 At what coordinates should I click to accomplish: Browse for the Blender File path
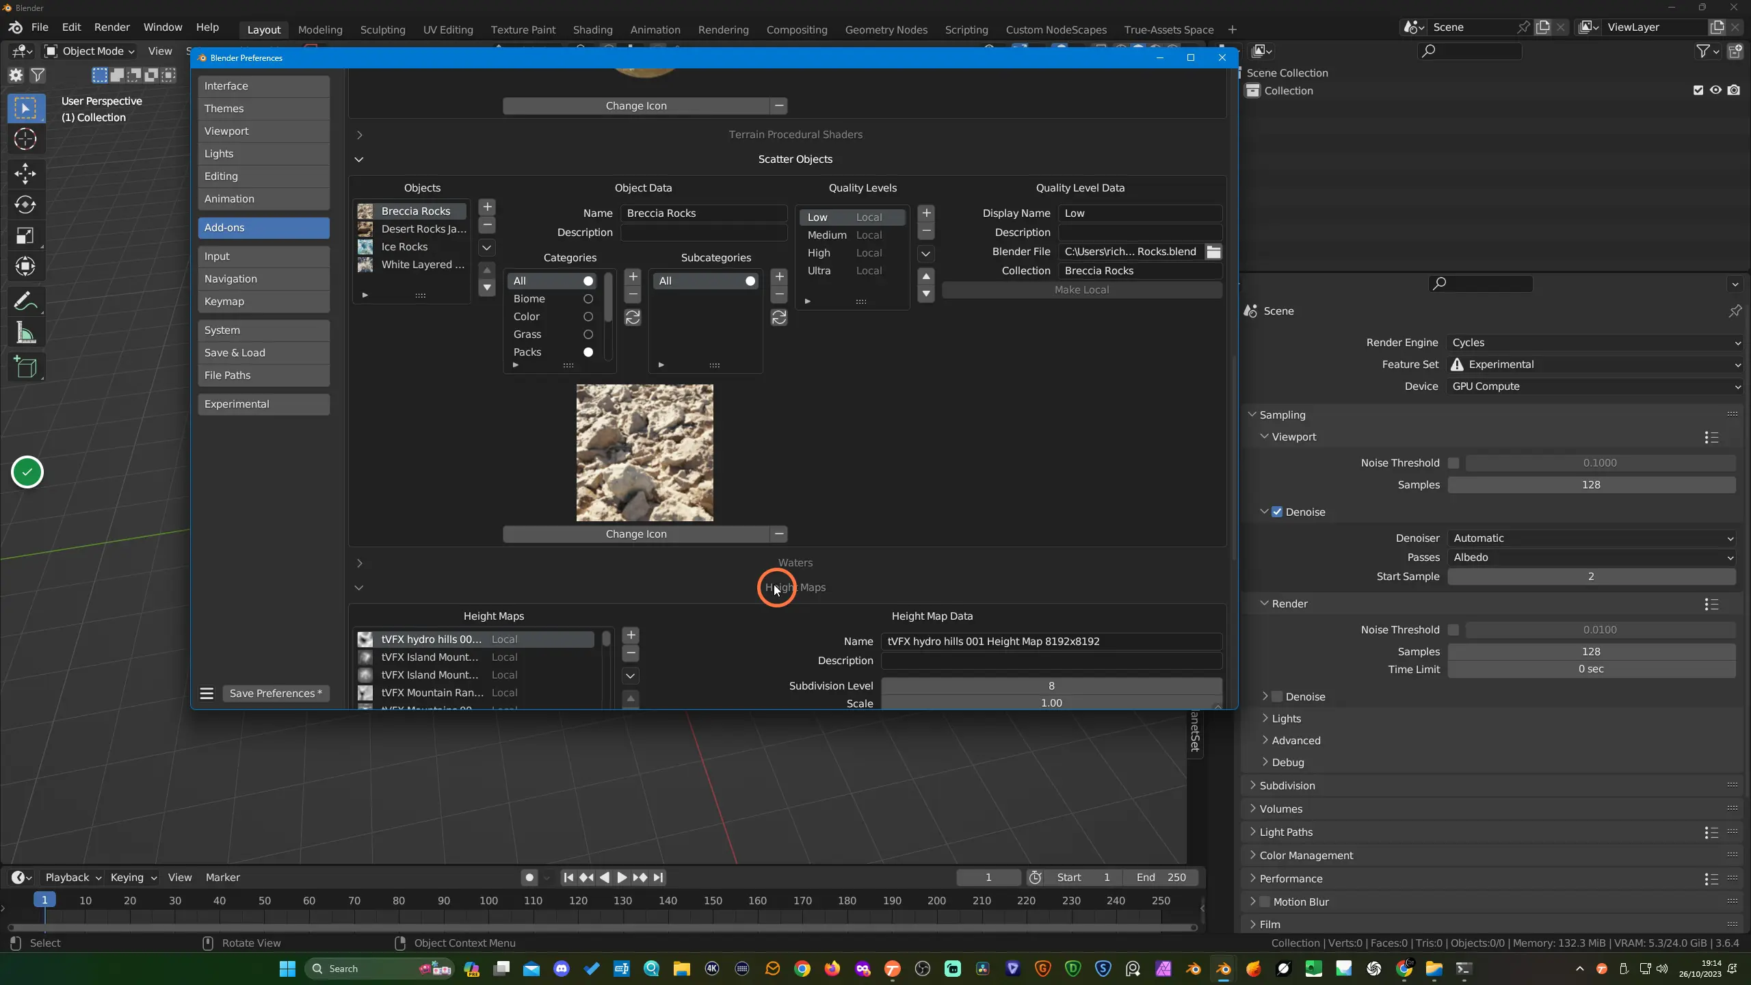[1213, 252]
